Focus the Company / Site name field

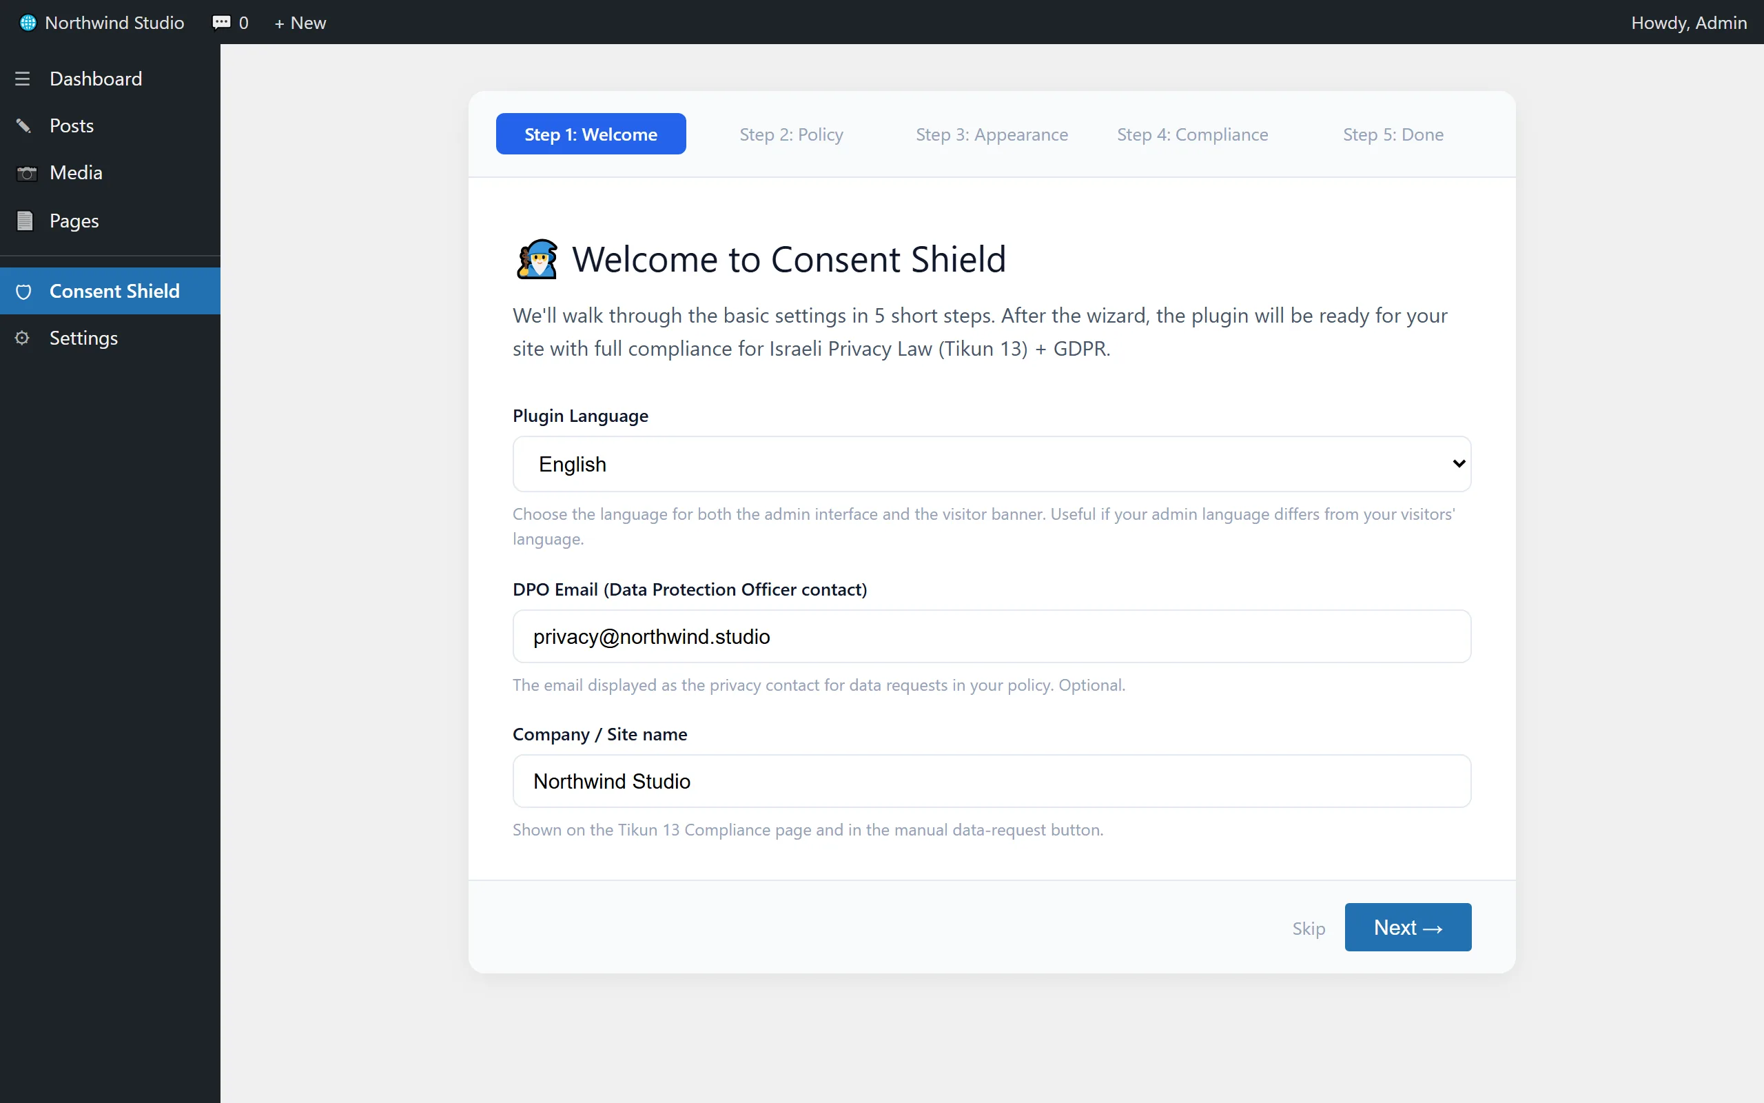(x=992, y=780)
